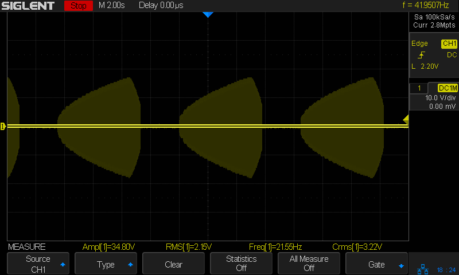
Task: Open the Source CH1 selector
Action: pos(38,264)
